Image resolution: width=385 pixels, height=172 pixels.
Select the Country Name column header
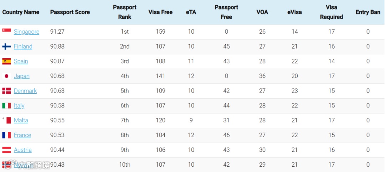coord(21,12)
